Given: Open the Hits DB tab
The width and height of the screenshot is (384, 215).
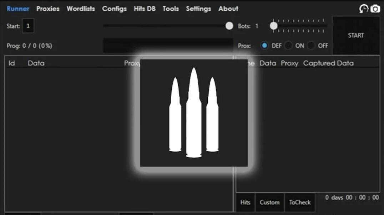Looking at the screenshot, I should click(x=145, y=9).
